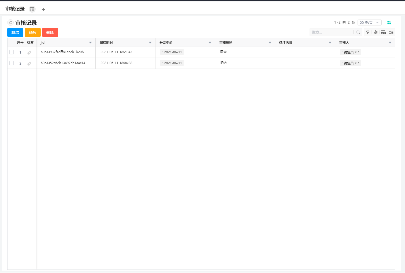Click the green grid layout icon
Screen dimensions: 405x273
click(x=389, y=23)
